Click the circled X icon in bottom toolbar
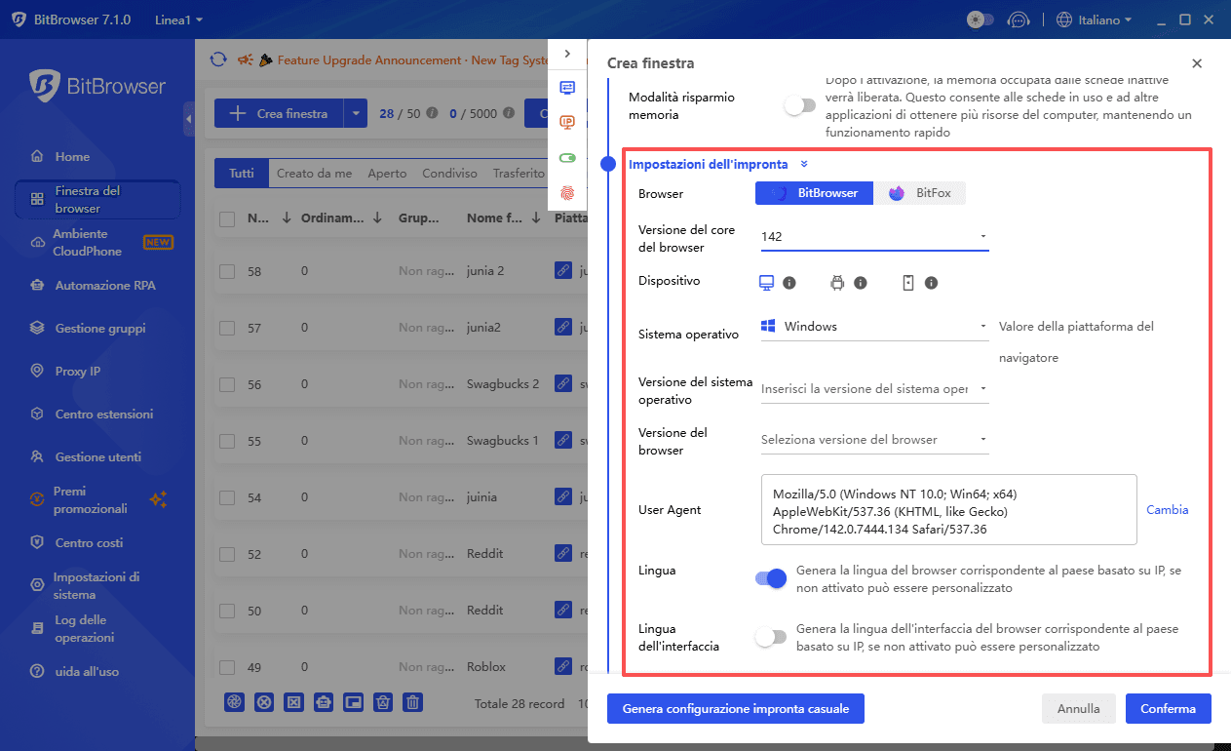Viewport: 1231px width, 751px height. coord(263,702)
